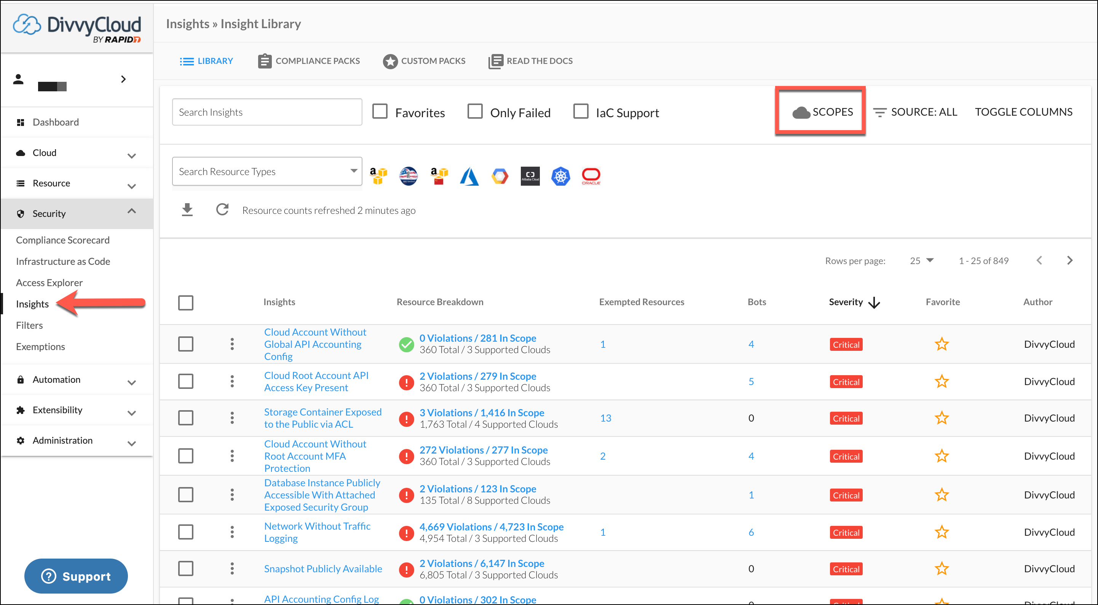The width and height of the screenshot is (1098, 605).
Task: Select all insights with header checkbox
Action: 186,303
